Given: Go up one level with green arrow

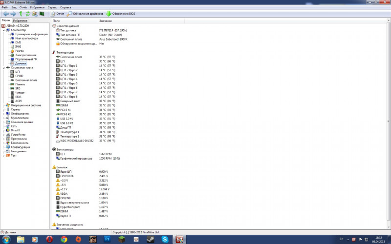Looking at the screenshot, I should [x=21, y=14].
